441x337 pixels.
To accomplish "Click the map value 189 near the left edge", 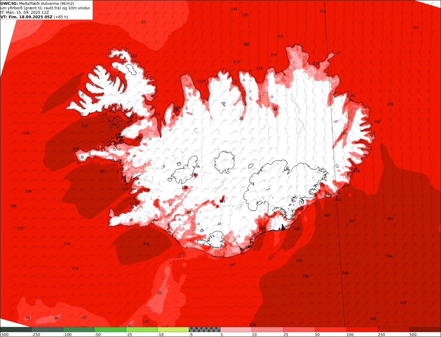I will [13, 206].
